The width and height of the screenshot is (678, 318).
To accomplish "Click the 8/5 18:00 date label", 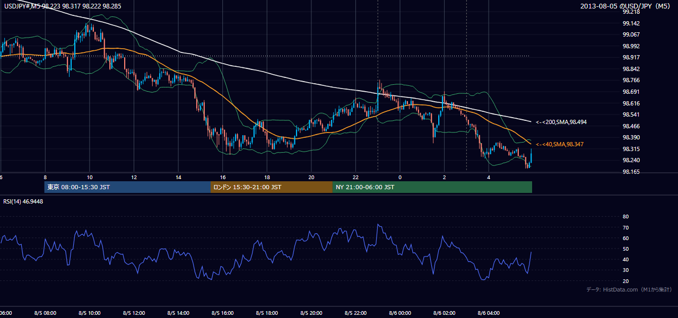I will tap(267, 313).
